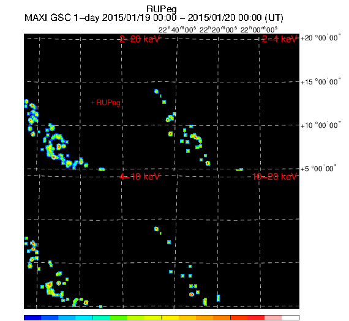
Task: Pick the green section of color bar
Action: coord(118,317)
